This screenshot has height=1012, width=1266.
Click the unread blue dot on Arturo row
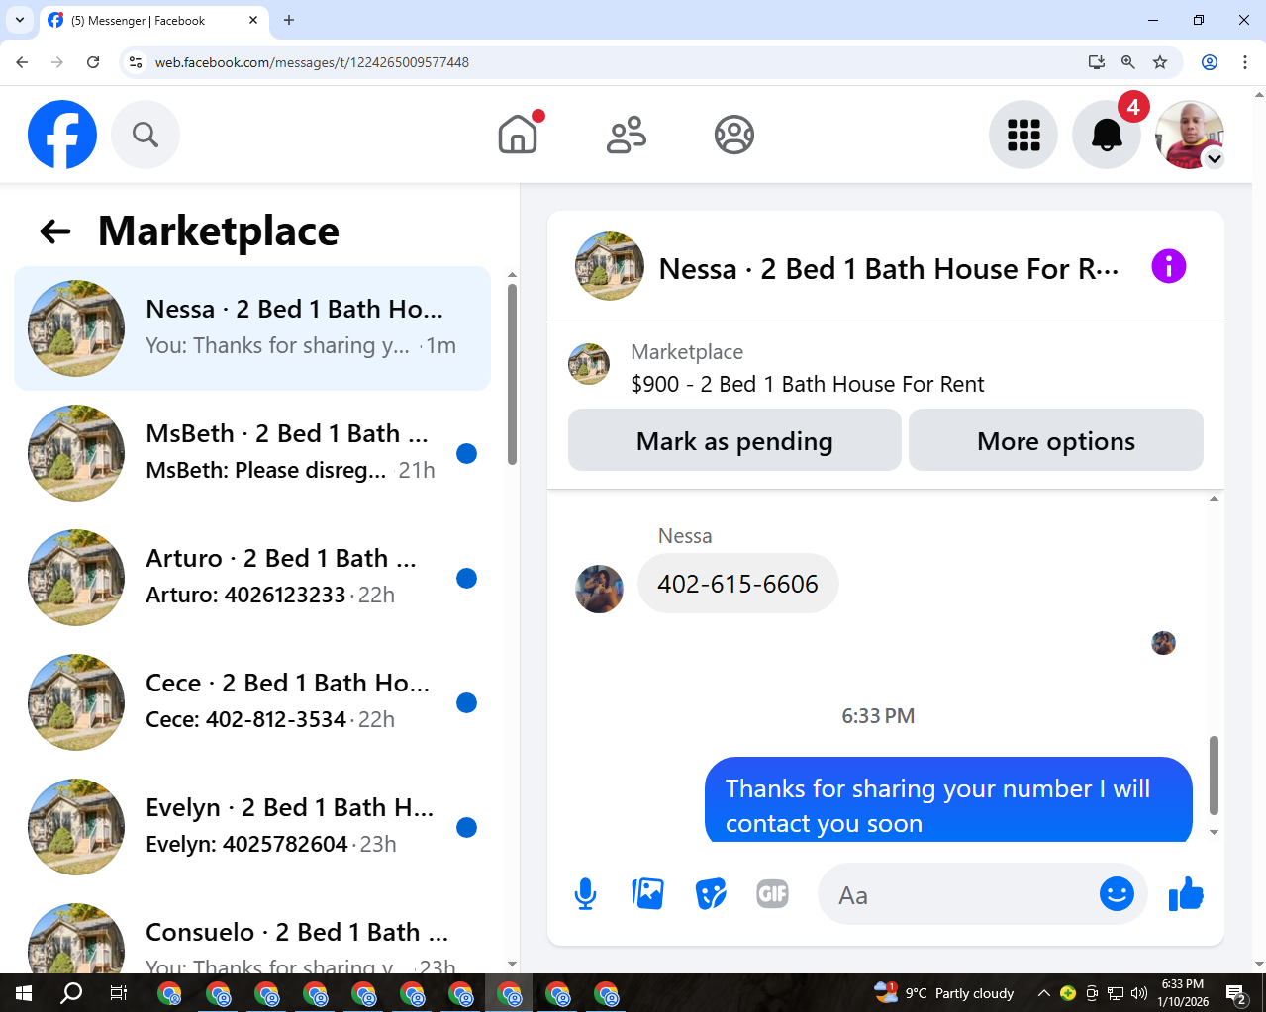coord(467,578)
